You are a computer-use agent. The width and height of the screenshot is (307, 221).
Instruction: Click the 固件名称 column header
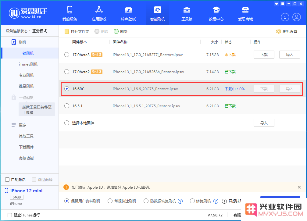120,42
